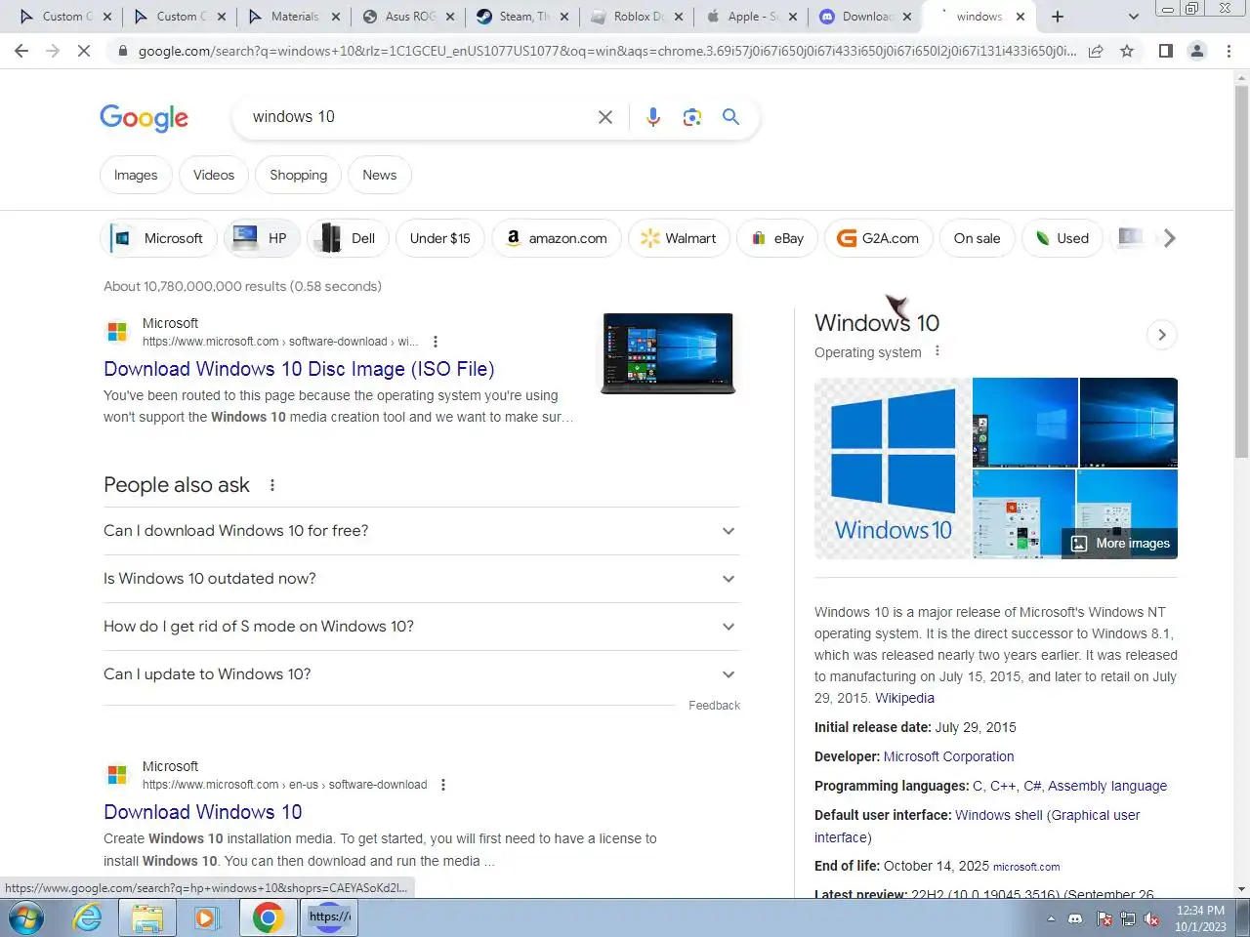Click the share page icon in address bar

pos(1096,51)
